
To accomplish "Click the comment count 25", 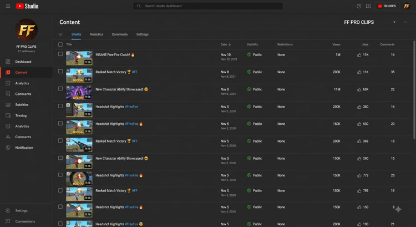I will 393,175.
